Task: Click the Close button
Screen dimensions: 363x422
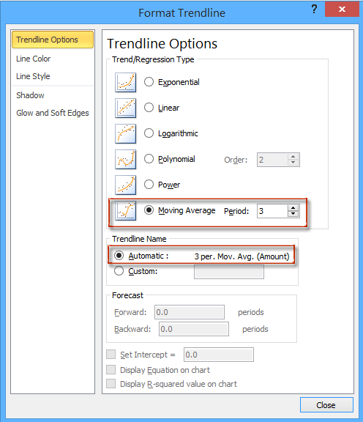Action: coord(326,404)
